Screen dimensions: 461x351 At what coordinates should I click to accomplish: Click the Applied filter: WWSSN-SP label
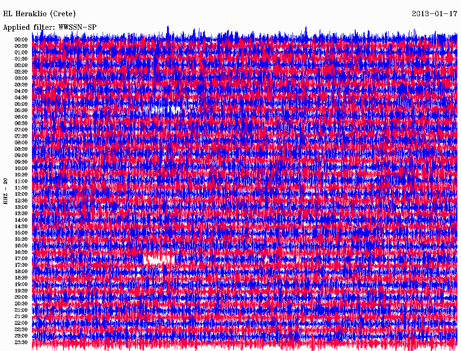click(x=50, y=27)
